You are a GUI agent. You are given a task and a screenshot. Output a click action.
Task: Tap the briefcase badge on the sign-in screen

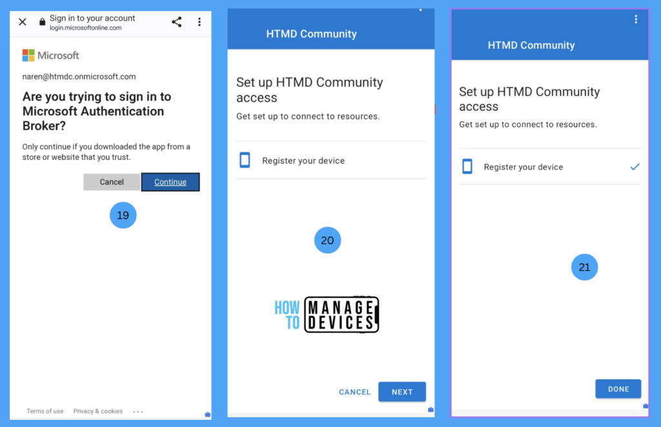207,414
